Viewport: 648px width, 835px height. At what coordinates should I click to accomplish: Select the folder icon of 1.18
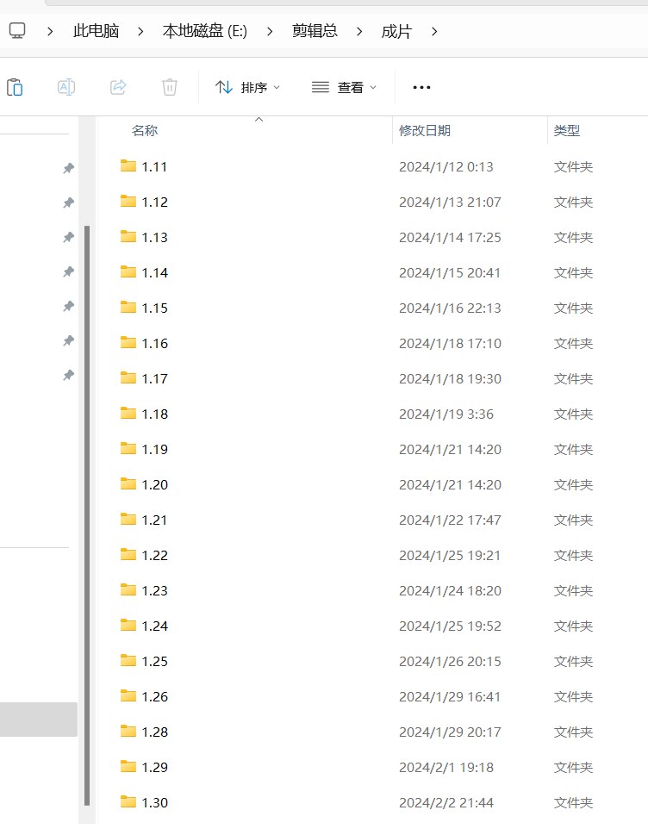[x=128, y=413]
